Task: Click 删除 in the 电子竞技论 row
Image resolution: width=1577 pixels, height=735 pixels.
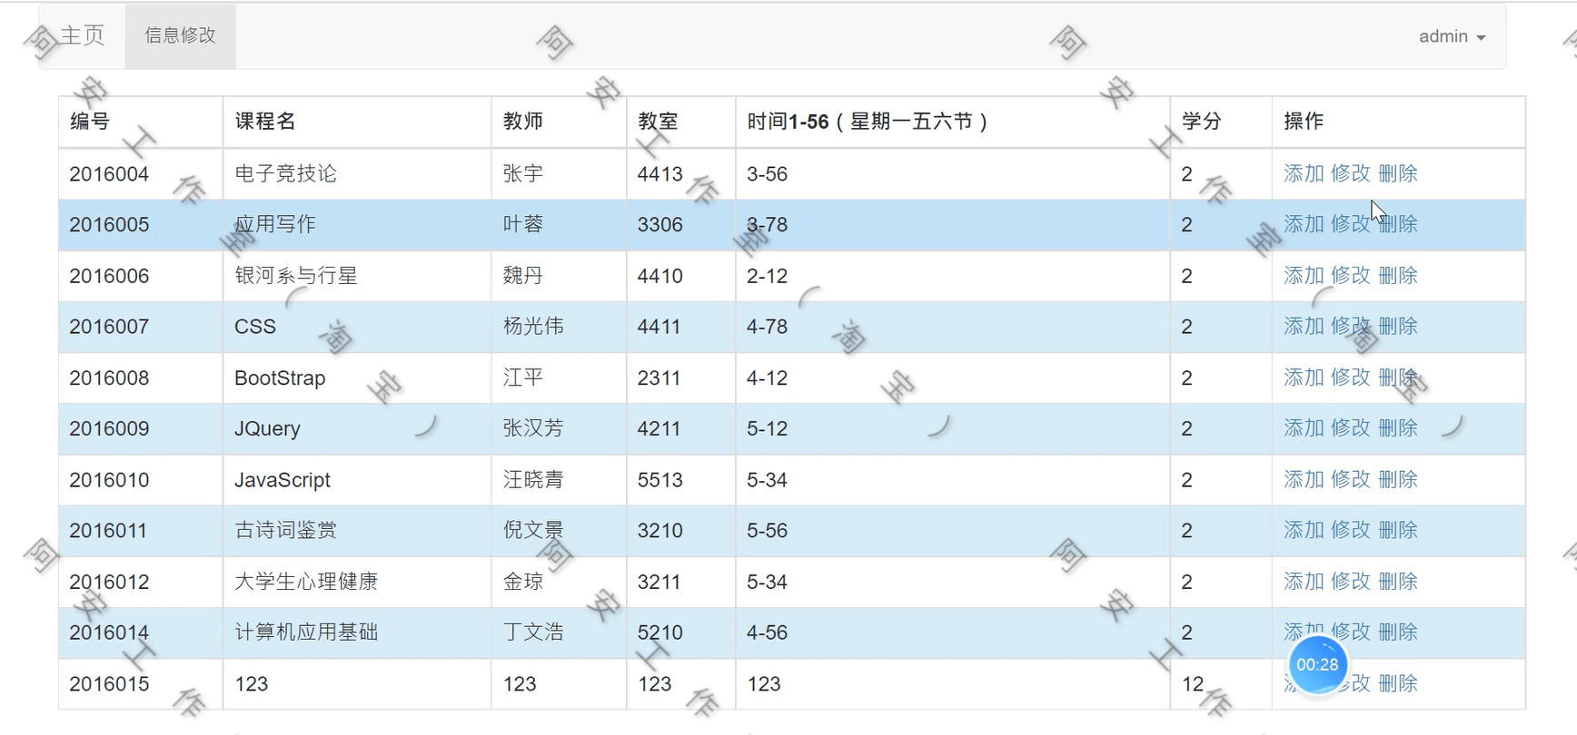Action: tap(1398, 173)
